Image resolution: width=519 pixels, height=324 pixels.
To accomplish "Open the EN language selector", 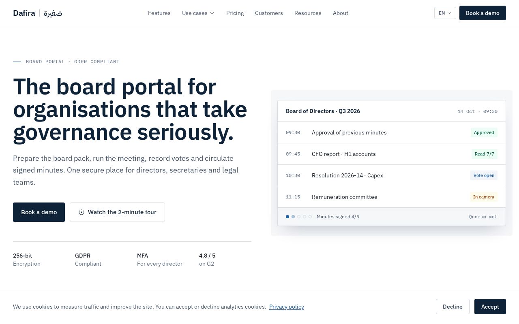I will click(445, 13).
